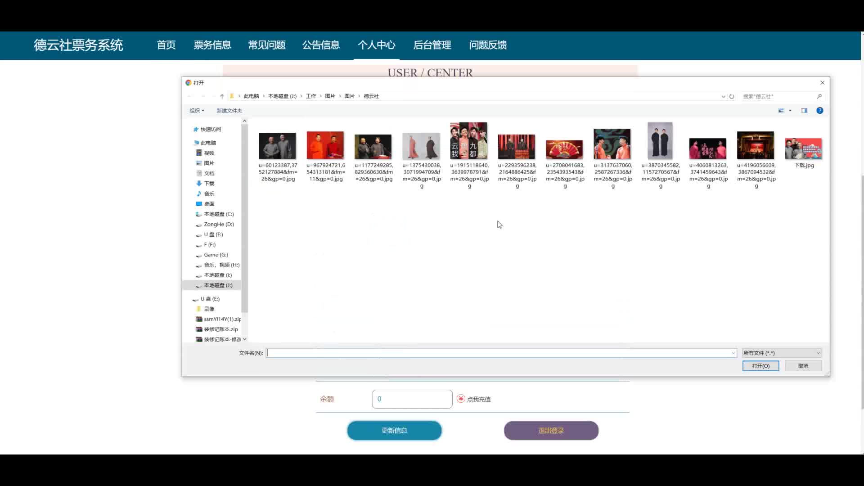The width and height of the screenshot is (864, 486).
Task: Click the view mode icon in the dialog toolbar
Action: (781, 111)
